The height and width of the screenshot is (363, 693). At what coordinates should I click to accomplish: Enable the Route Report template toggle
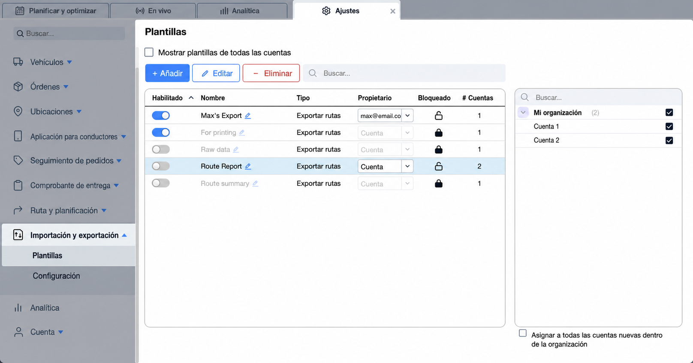click(161, 166)
